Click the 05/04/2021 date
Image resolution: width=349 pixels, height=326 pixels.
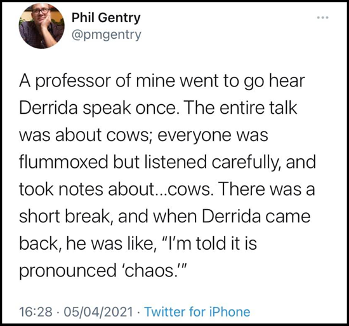[98, 311]
